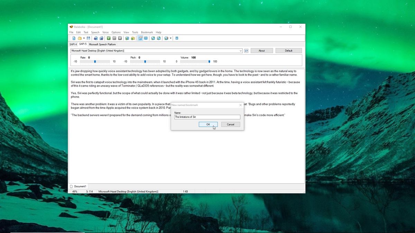
Task: Expand the voice selection combo box
Action: tap(241, 50)
